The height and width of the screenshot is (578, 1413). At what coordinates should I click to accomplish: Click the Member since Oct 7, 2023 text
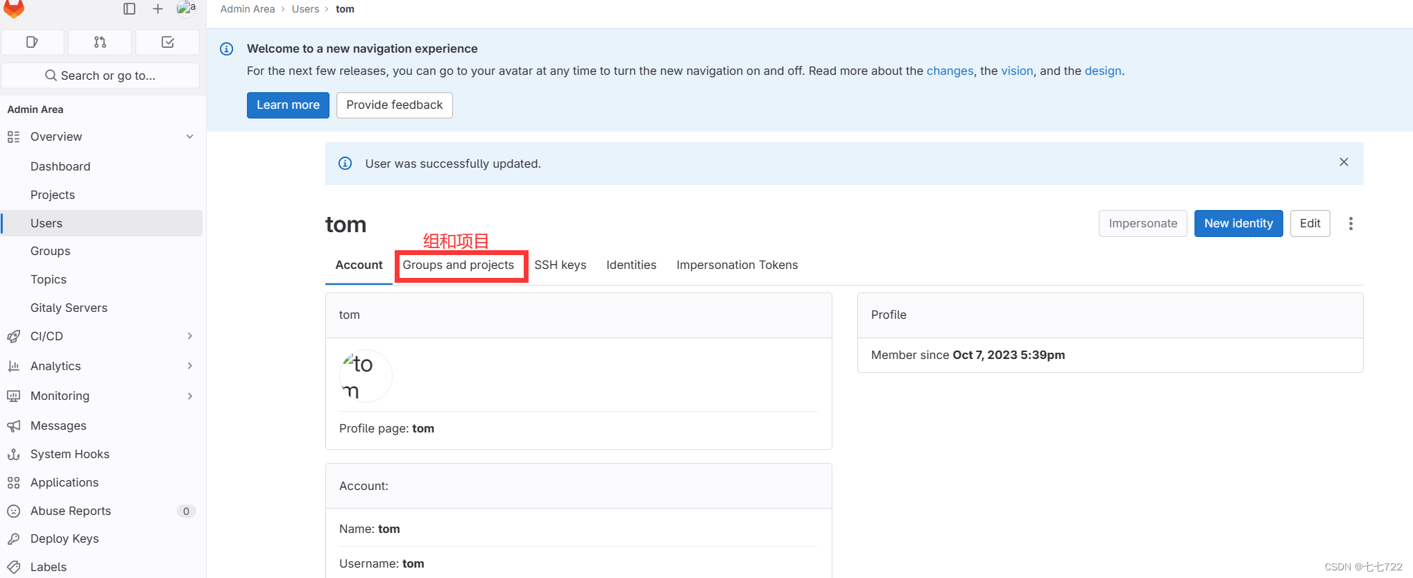point(968,355)
